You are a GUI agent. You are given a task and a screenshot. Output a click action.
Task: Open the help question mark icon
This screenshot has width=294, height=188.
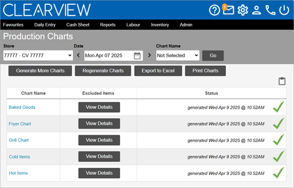[x=214, y=10]
